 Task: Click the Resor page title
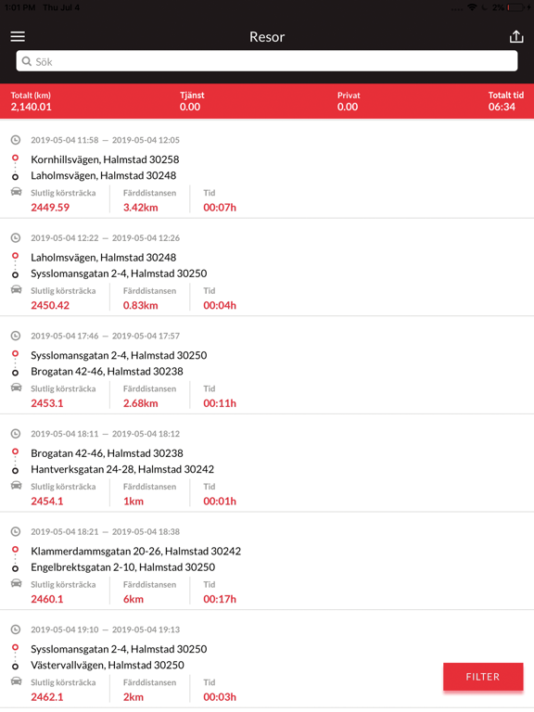tap(267, 37)
